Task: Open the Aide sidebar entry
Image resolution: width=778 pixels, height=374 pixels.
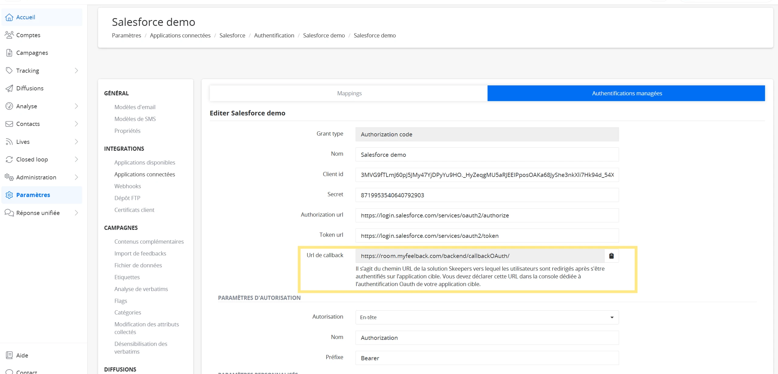Action: pos(42,355)
